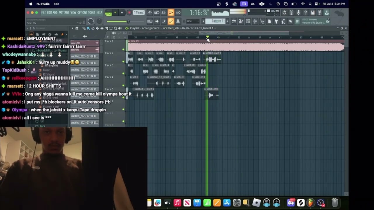Toggle typing keyboard to piano icon
The height and width of the screenshot is (210, 374).
click(x=149, y=21)
